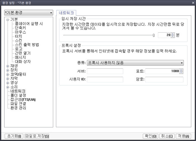Screen dimensions: 196x141
Task: Increase the 분 value with up arrow
Action: point(173,34)
